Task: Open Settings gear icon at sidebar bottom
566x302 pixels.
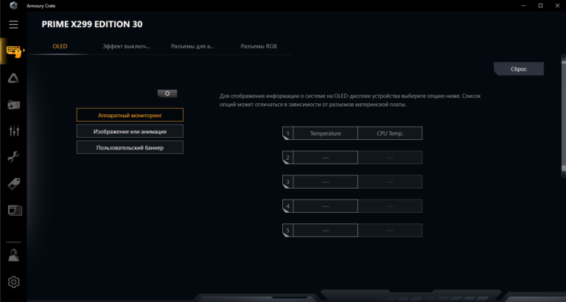Action: [14, 282]
